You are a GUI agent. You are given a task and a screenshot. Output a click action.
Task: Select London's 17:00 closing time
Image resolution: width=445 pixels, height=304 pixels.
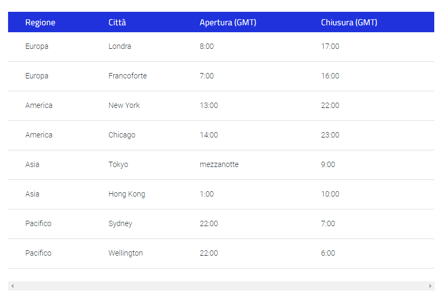(330, 46)
